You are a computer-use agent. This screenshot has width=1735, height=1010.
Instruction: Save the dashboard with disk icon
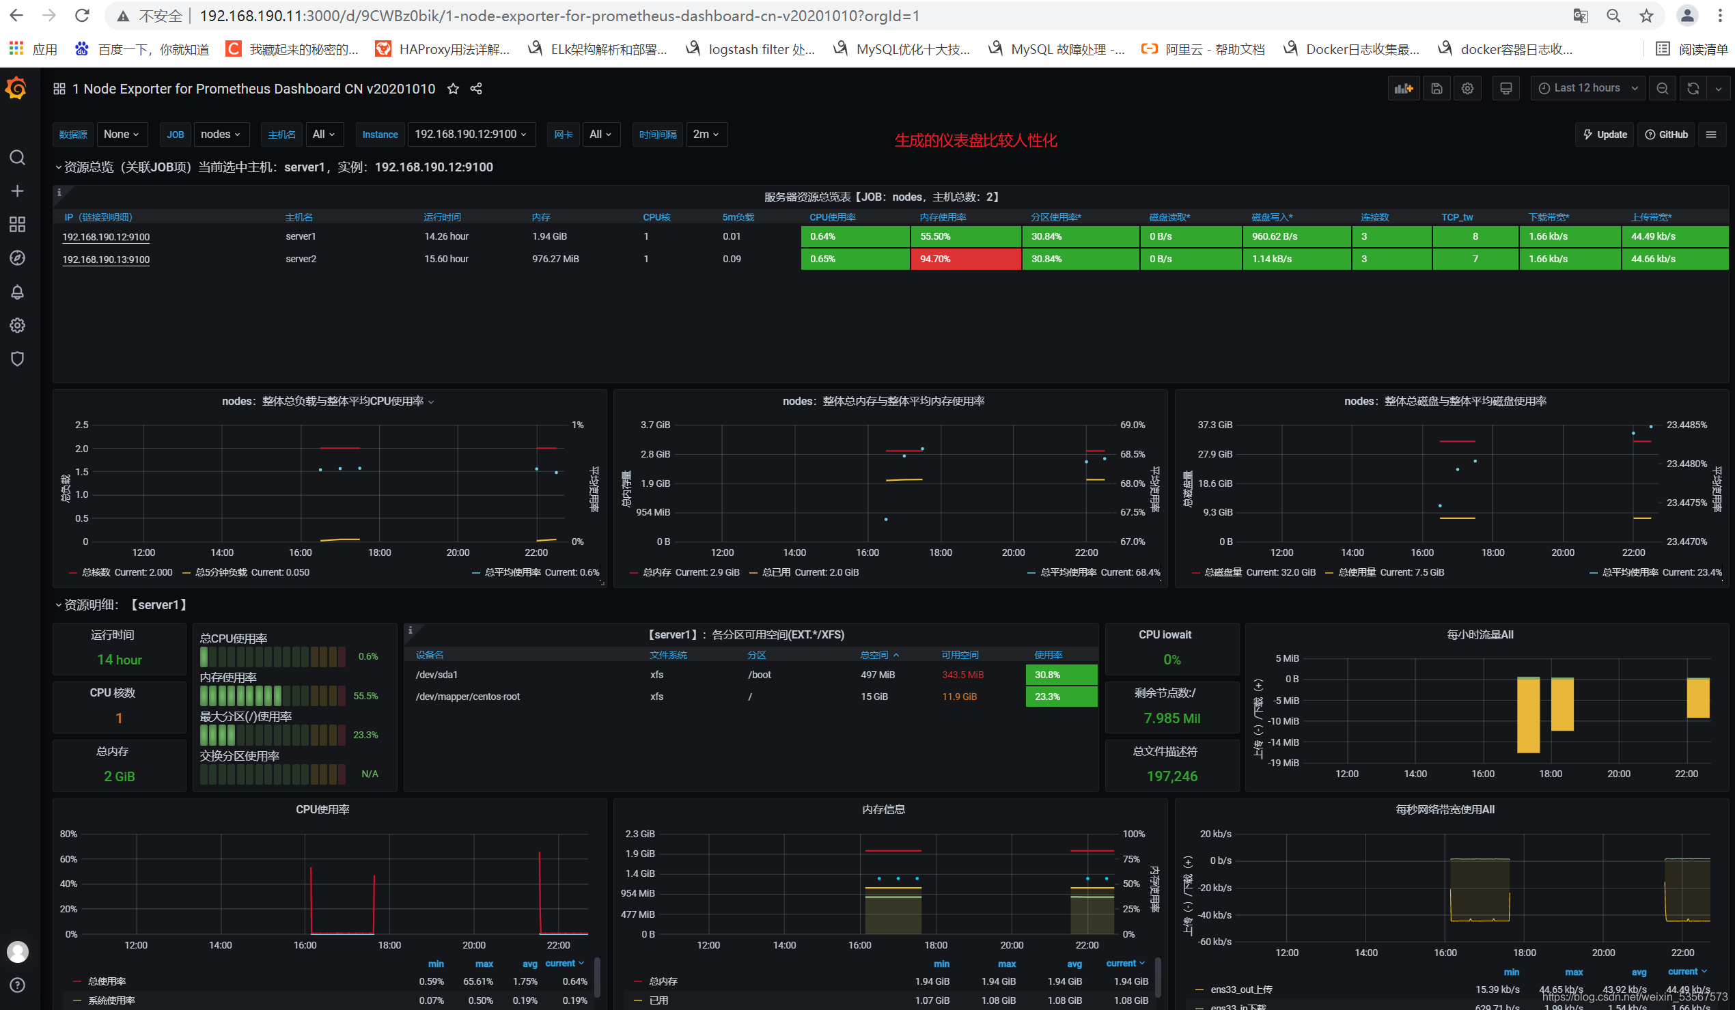click(x=1436, y=88)
